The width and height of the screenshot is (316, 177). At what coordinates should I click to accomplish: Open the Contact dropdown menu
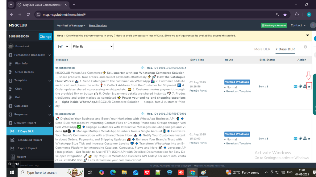tap(298, 25)
